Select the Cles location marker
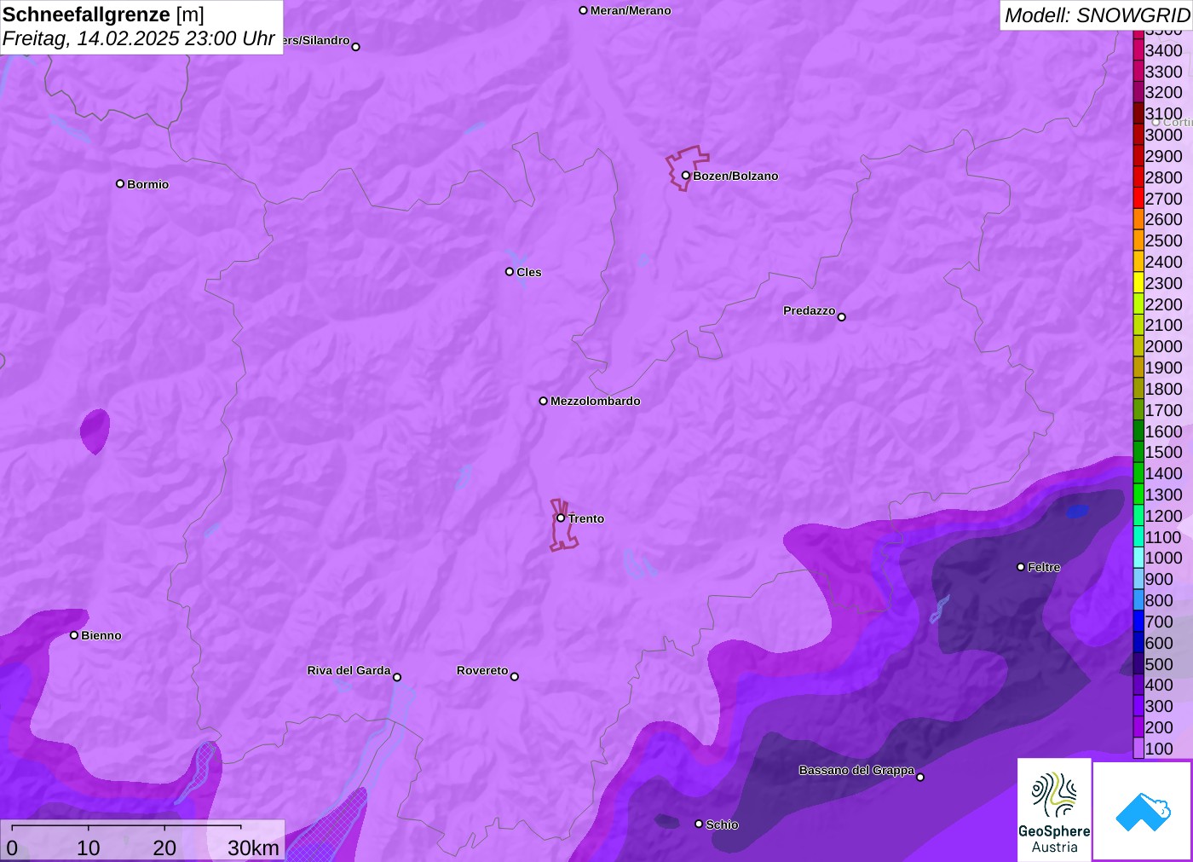This screenshot has width=1193, height=862. pos(510,272)
